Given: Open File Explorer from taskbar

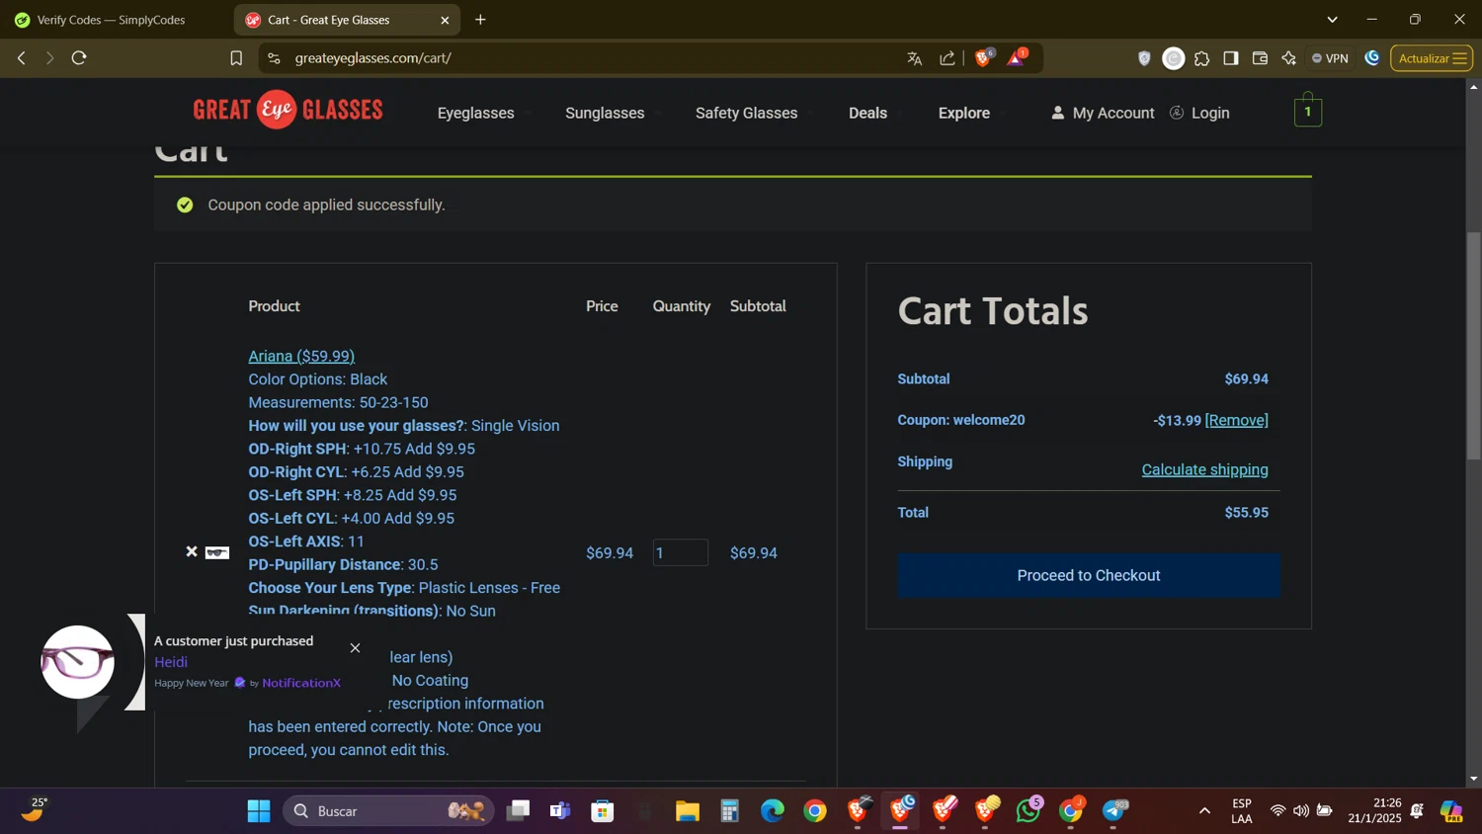Looking at the screenshot, I should (x=688, y=811).
